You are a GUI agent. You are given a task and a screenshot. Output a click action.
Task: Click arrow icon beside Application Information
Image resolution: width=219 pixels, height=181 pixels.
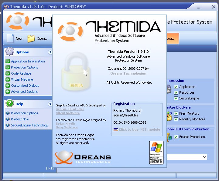pyautogui.click(x=8, y=61)
